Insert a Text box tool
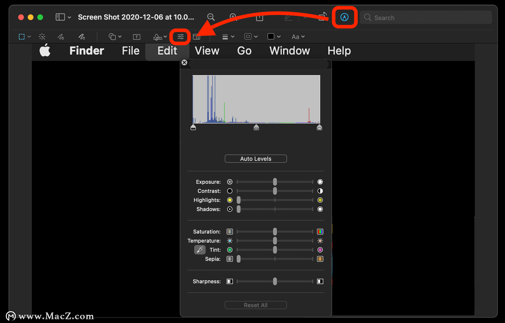The height and width of the screenshot is (323, 505). point(137,37)
